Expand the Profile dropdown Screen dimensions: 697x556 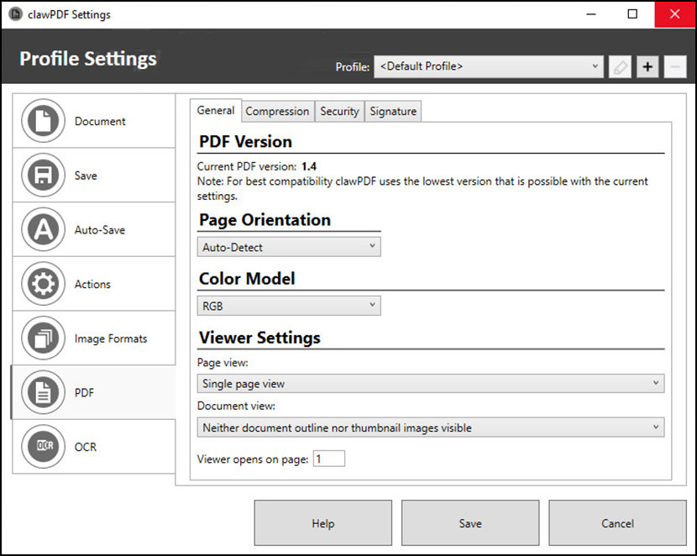tap(489, 66)
